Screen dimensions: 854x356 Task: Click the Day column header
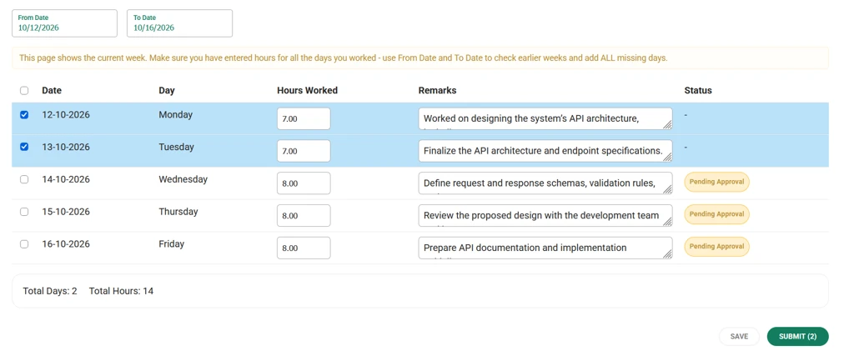pos(167,90)
